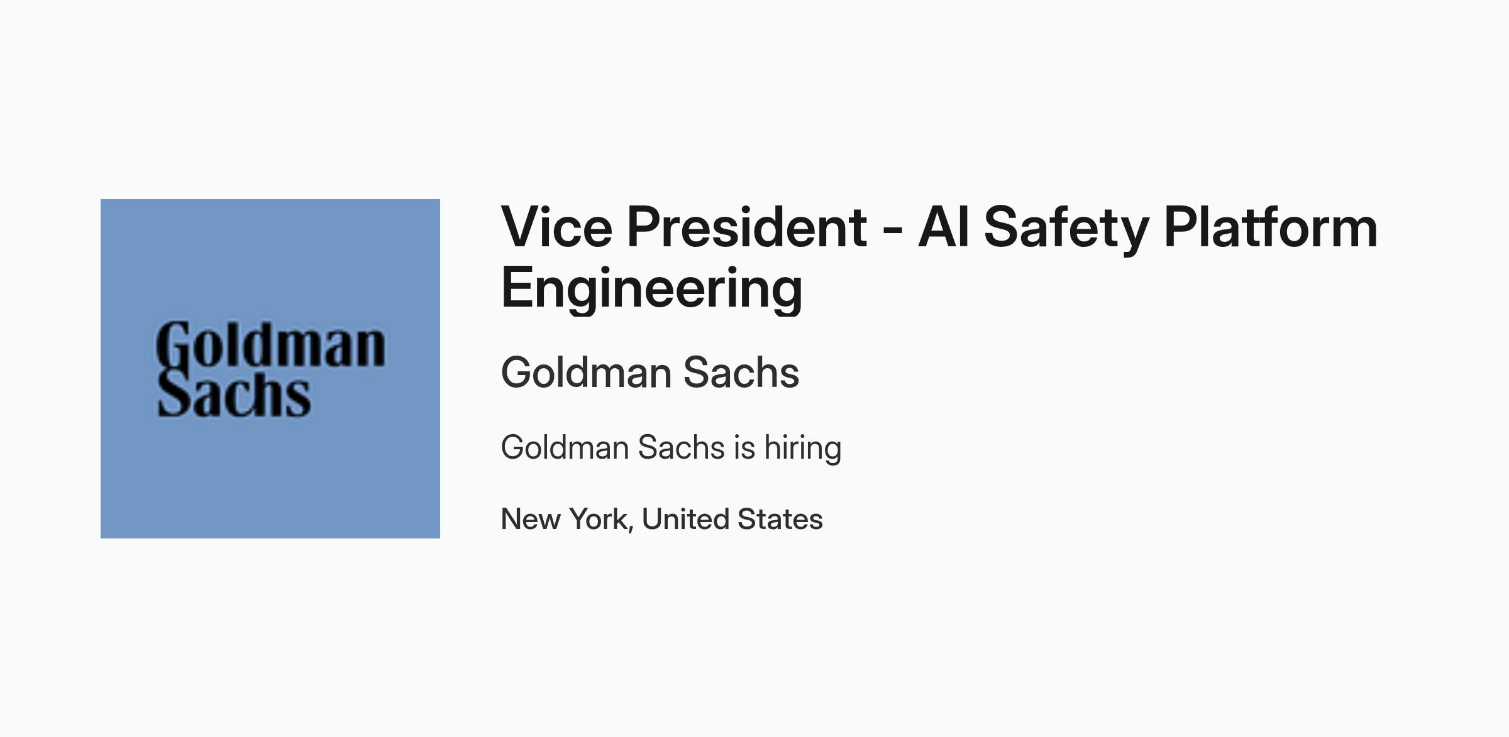
Task: Click the Goldman Sachs logo image
Action: (270, 369)
